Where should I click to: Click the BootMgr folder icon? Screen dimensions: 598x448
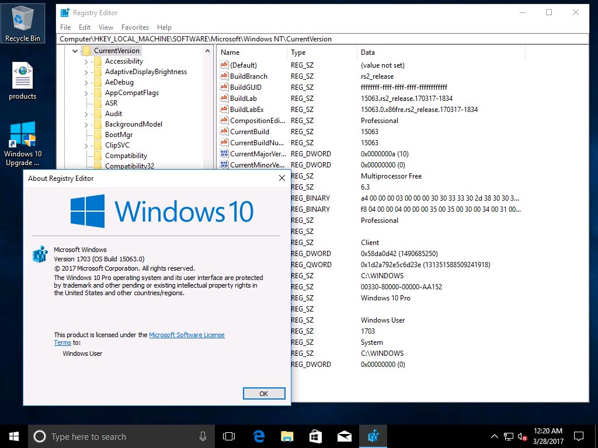pyautogui.click(x=98, y=135)
